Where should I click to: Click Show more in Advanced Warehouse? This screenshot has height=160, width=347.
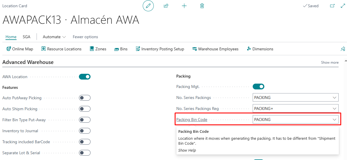[330, 62]
